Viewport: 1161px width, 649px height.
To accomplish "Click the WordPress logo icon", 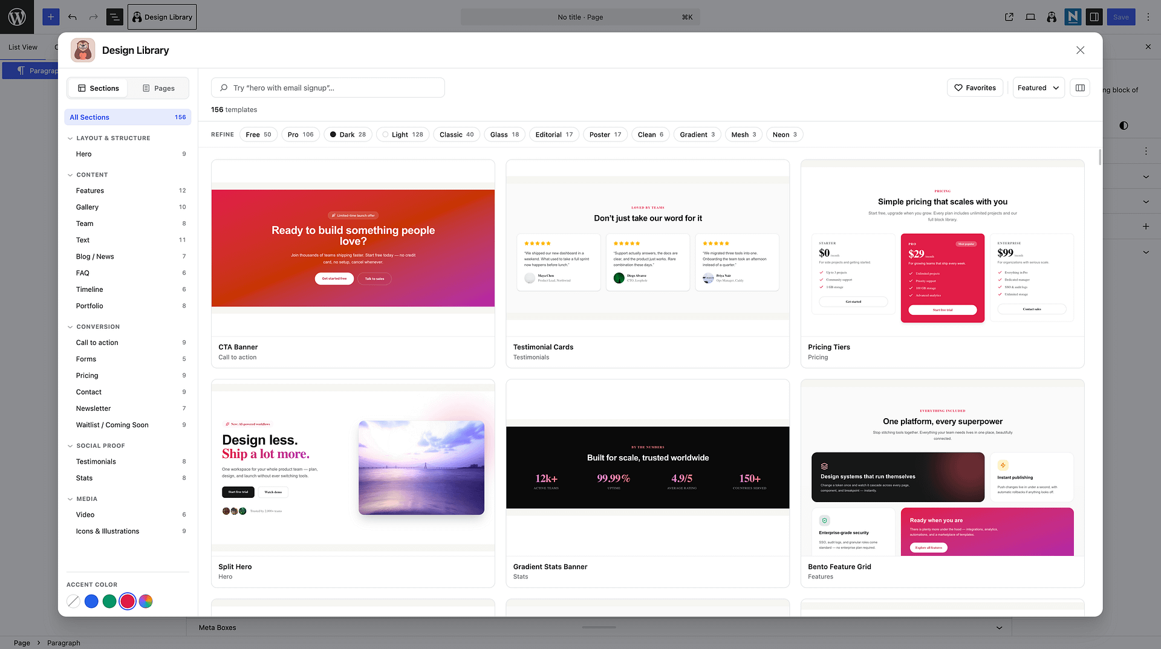I will pyautogui.click(x=17, y=17).
